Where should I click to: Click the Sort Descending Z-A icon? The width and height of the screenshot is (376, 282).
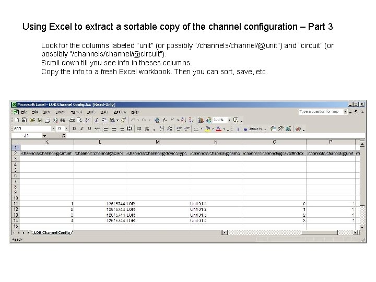pos(191,120)
